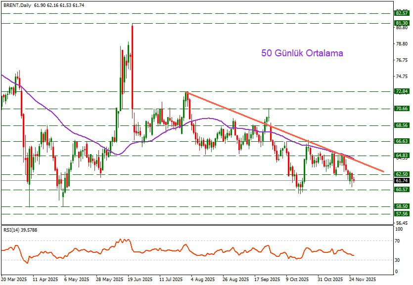Select the 72.84 resistance level label
Screen dimensions: 413x285
(402, 91)
